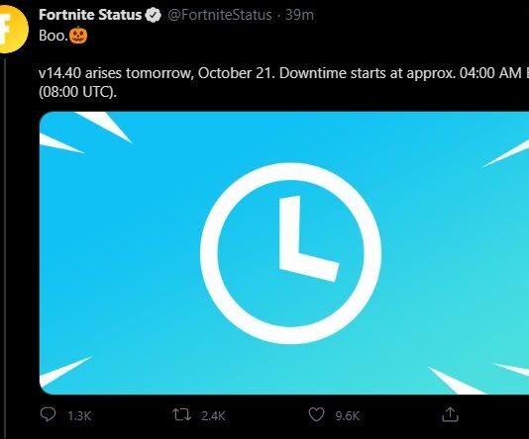This screenshot has height=439, width=529.
Task: Open the blue downtime image
Action: pyautogui.click(x=284, y=253)
